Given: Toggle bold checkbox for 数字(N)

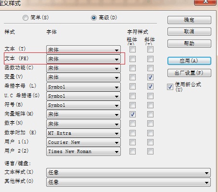Looking at the screenshot, I should (x=132, y=124).
